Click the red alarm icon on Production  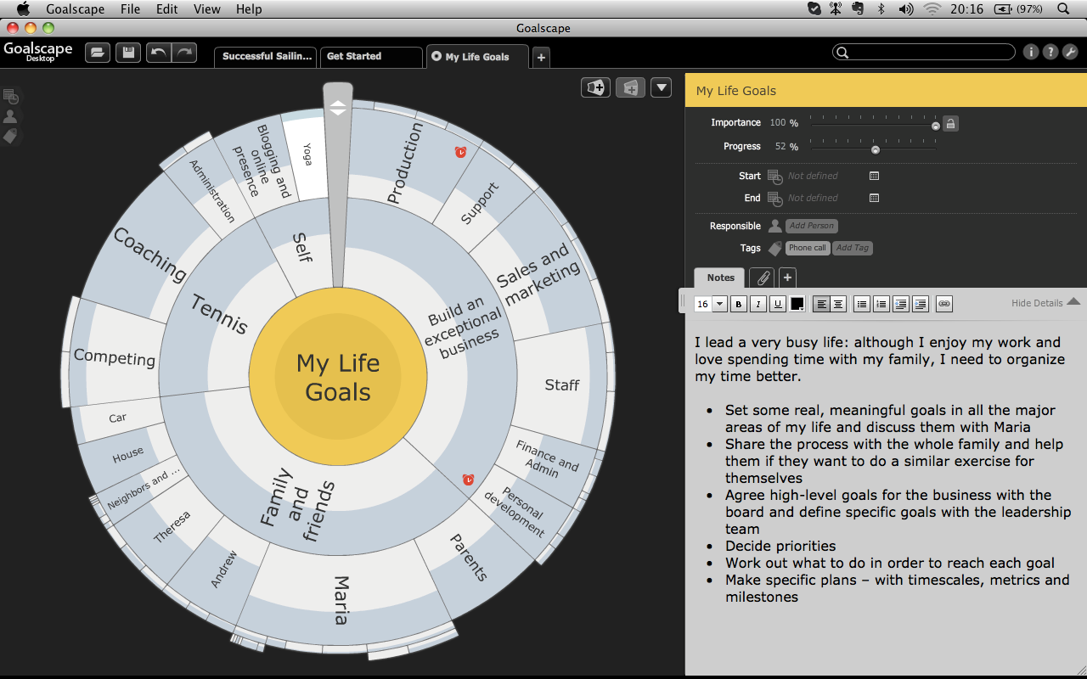460,152
